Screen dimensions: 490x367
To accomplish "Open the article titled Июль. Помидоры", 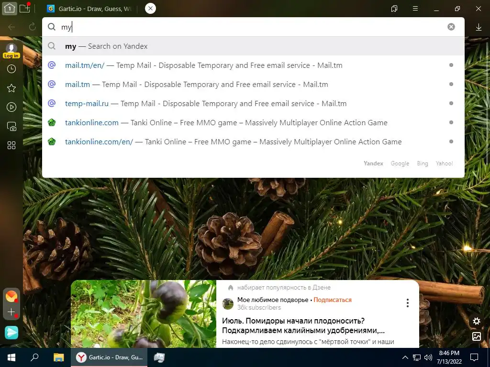I will 303,325.
